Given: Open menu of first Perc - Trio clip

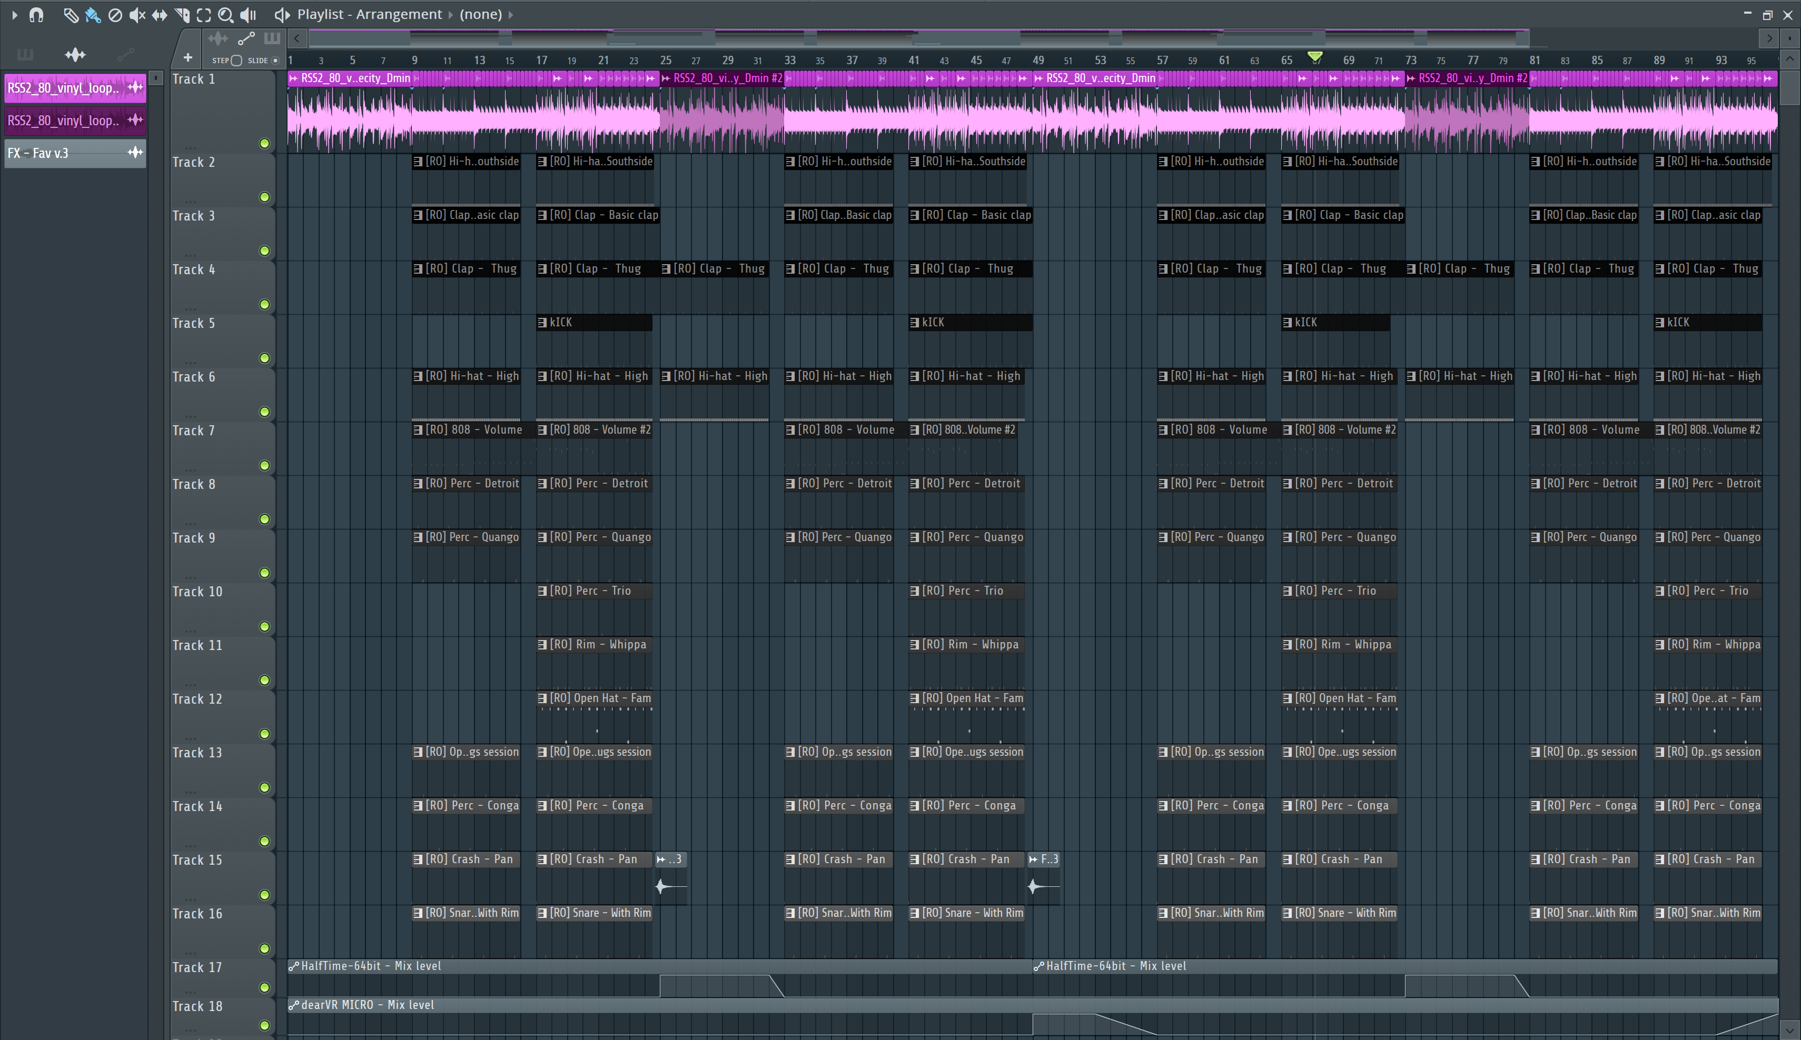Looking at the screenshot, I should point(542,592).
